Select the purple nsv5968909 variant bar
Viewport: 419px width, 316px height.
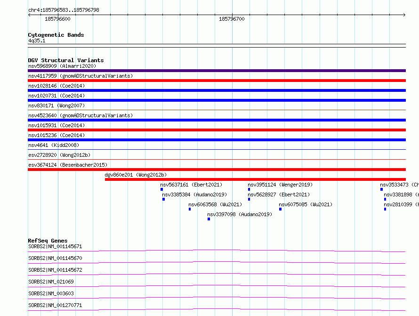[217, 71]
